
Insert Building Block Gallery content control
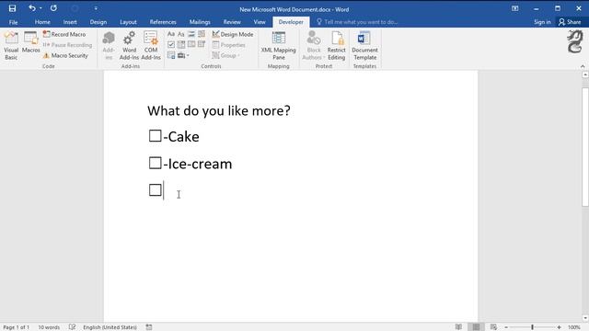pos(202,34)
